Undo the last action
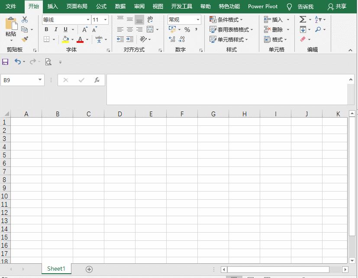Screen dimensions: 358x278 pyautogui.click(x=17, y=61)
